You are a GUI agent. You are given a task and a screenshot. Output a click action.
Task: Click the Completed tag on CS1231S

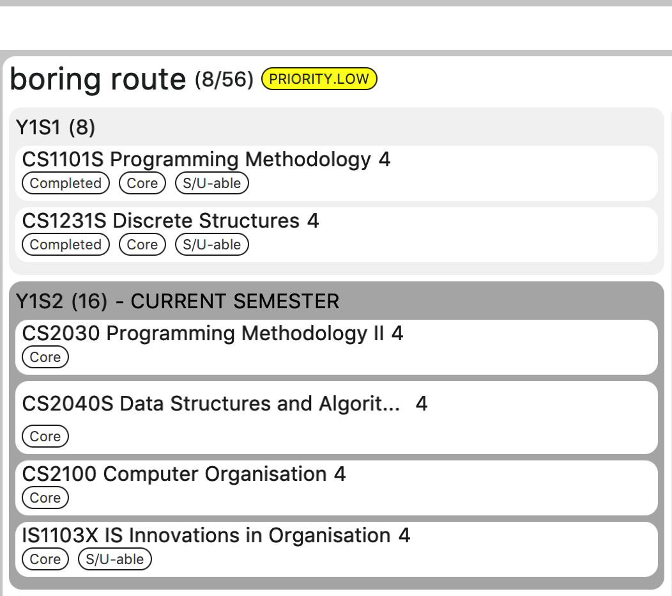66,244
